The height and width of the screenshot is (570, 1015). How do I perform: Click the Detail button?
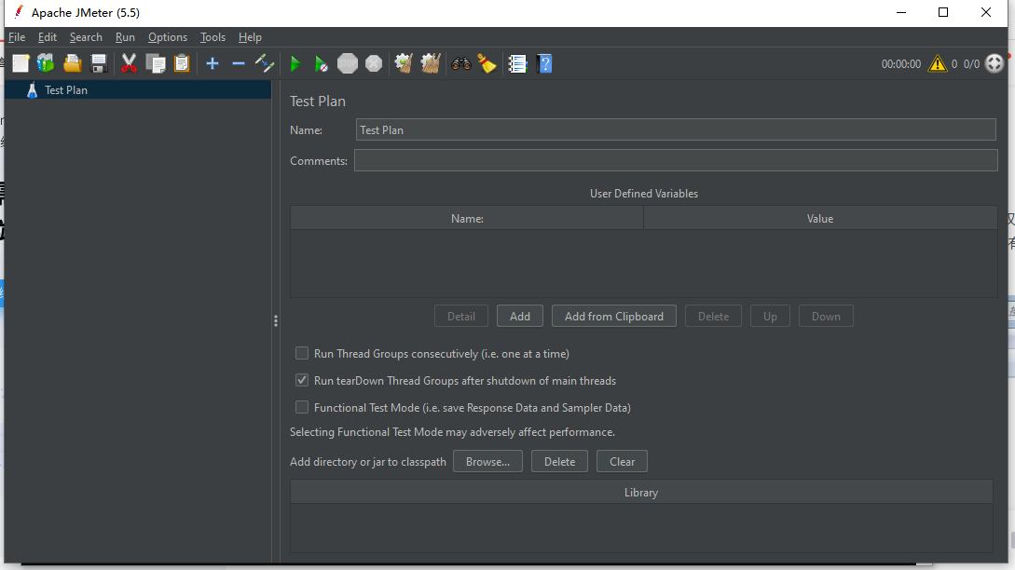[460, 317]
